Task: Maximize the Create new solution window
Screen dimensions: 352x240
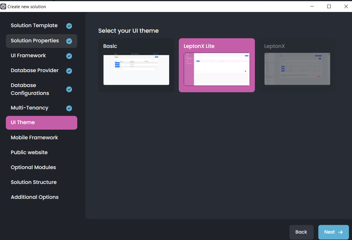Action: tap(329, 6)
